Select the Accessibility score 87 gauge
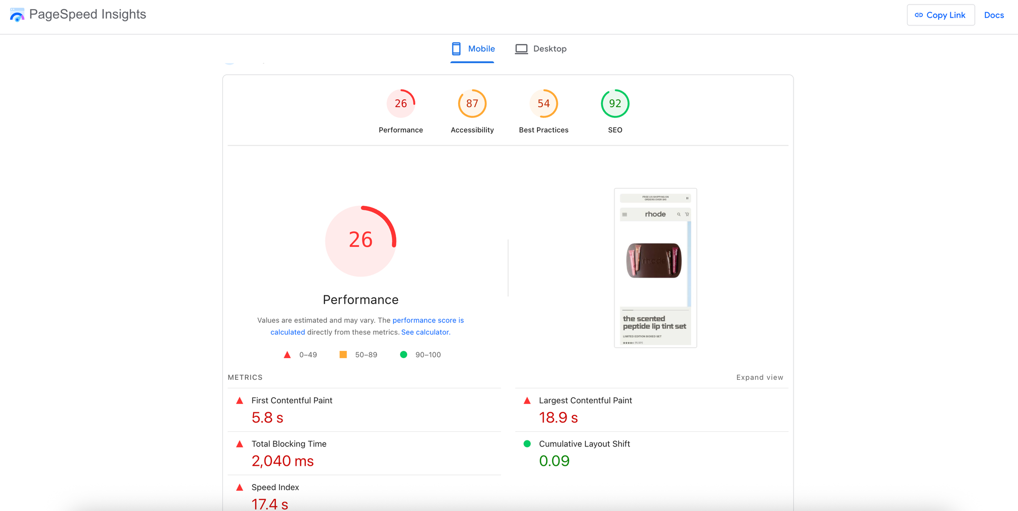Image resolution: width=1018 pixels, height=511 pixels. pyautogui.click(x=472, y=104)
